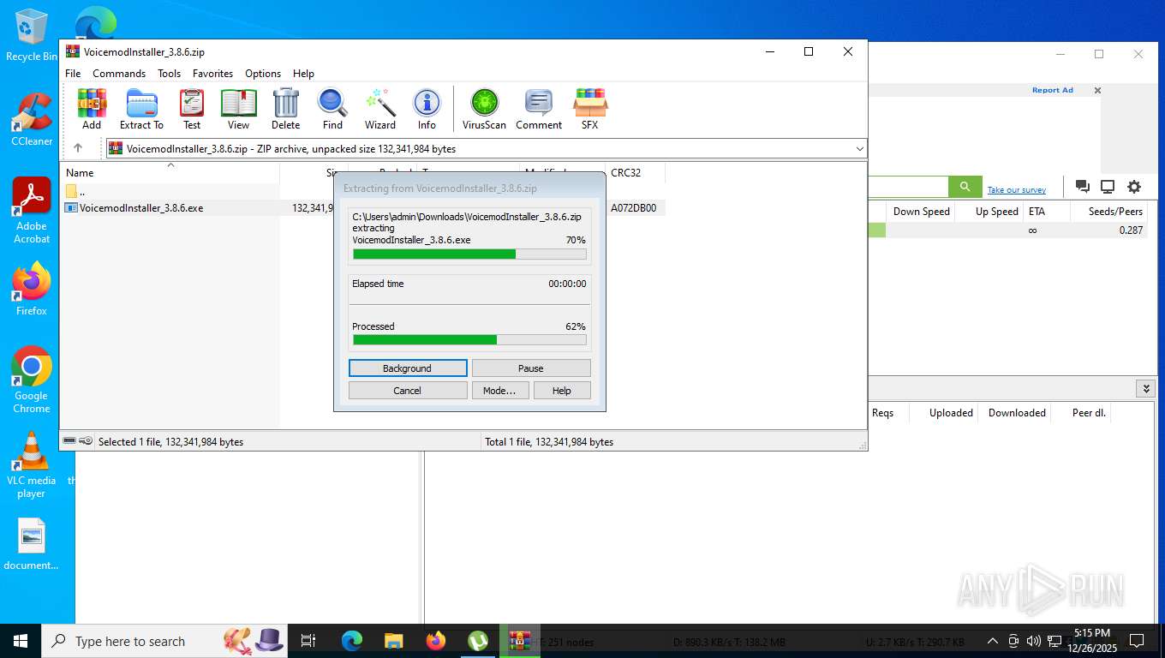Close the ad with X in uTorrent
This screenshot has width=1165, height=658.
coord(1097,90)
